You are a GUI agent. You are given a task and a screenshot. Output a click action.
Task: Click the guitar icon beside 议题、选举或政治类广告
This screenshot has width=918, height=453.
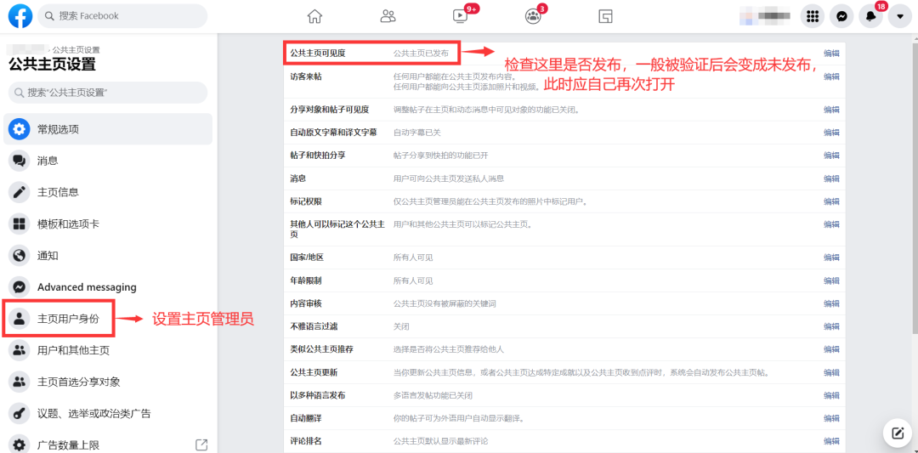point(20,414)
